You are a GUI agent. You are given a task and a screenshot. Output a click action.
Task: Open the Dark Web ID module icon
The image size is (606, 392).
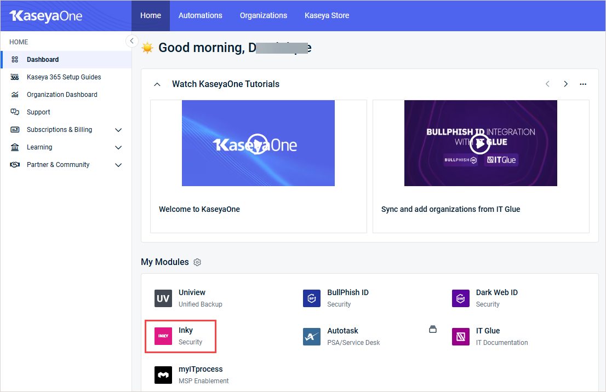click(461, 298)
